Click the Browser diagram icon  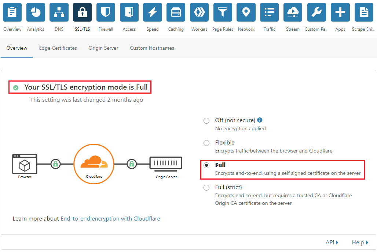point(25,164)
